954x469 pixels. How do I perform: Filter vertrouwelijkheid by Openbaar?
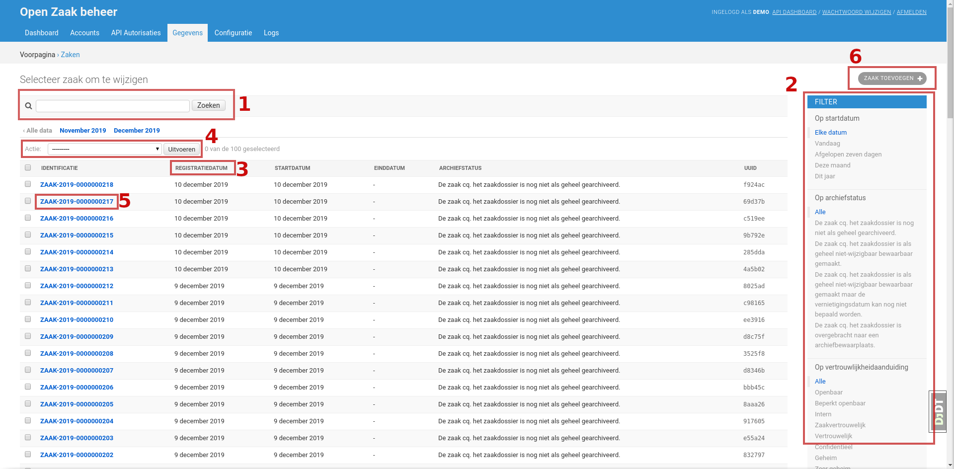pyautogui.click(x=829, y=392)
